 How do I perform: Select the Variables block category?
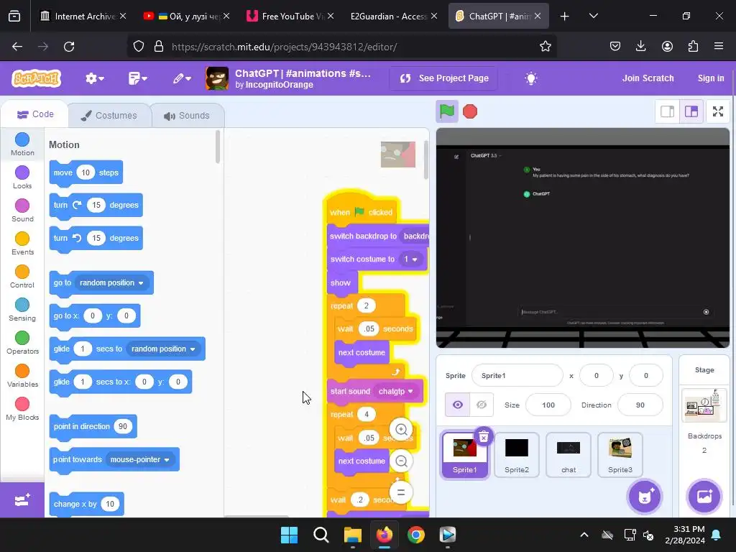(22, 375)
